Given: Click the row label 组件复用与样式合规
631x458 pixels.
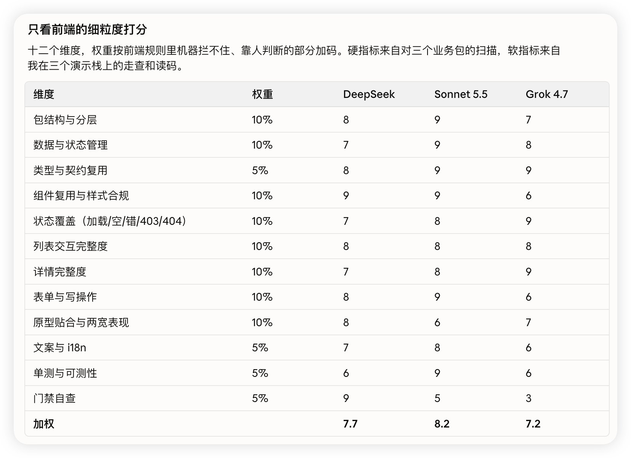Looking at the screenshot, I should (x=81, y=195).
